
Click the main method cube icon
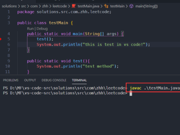tap(131, 6)
